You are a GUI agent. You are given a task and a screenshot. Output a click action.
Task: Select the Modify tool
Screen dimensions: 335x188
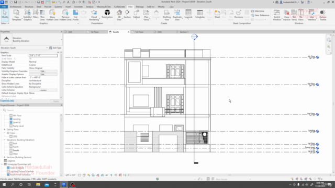[5, 15]
